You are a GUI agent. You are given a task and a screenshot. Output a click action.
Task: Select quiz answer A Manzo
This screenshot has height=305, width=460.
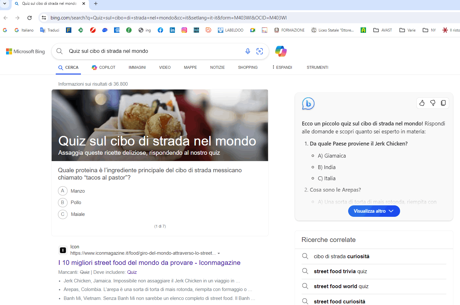pyautogui.click(x=71, y=191)
